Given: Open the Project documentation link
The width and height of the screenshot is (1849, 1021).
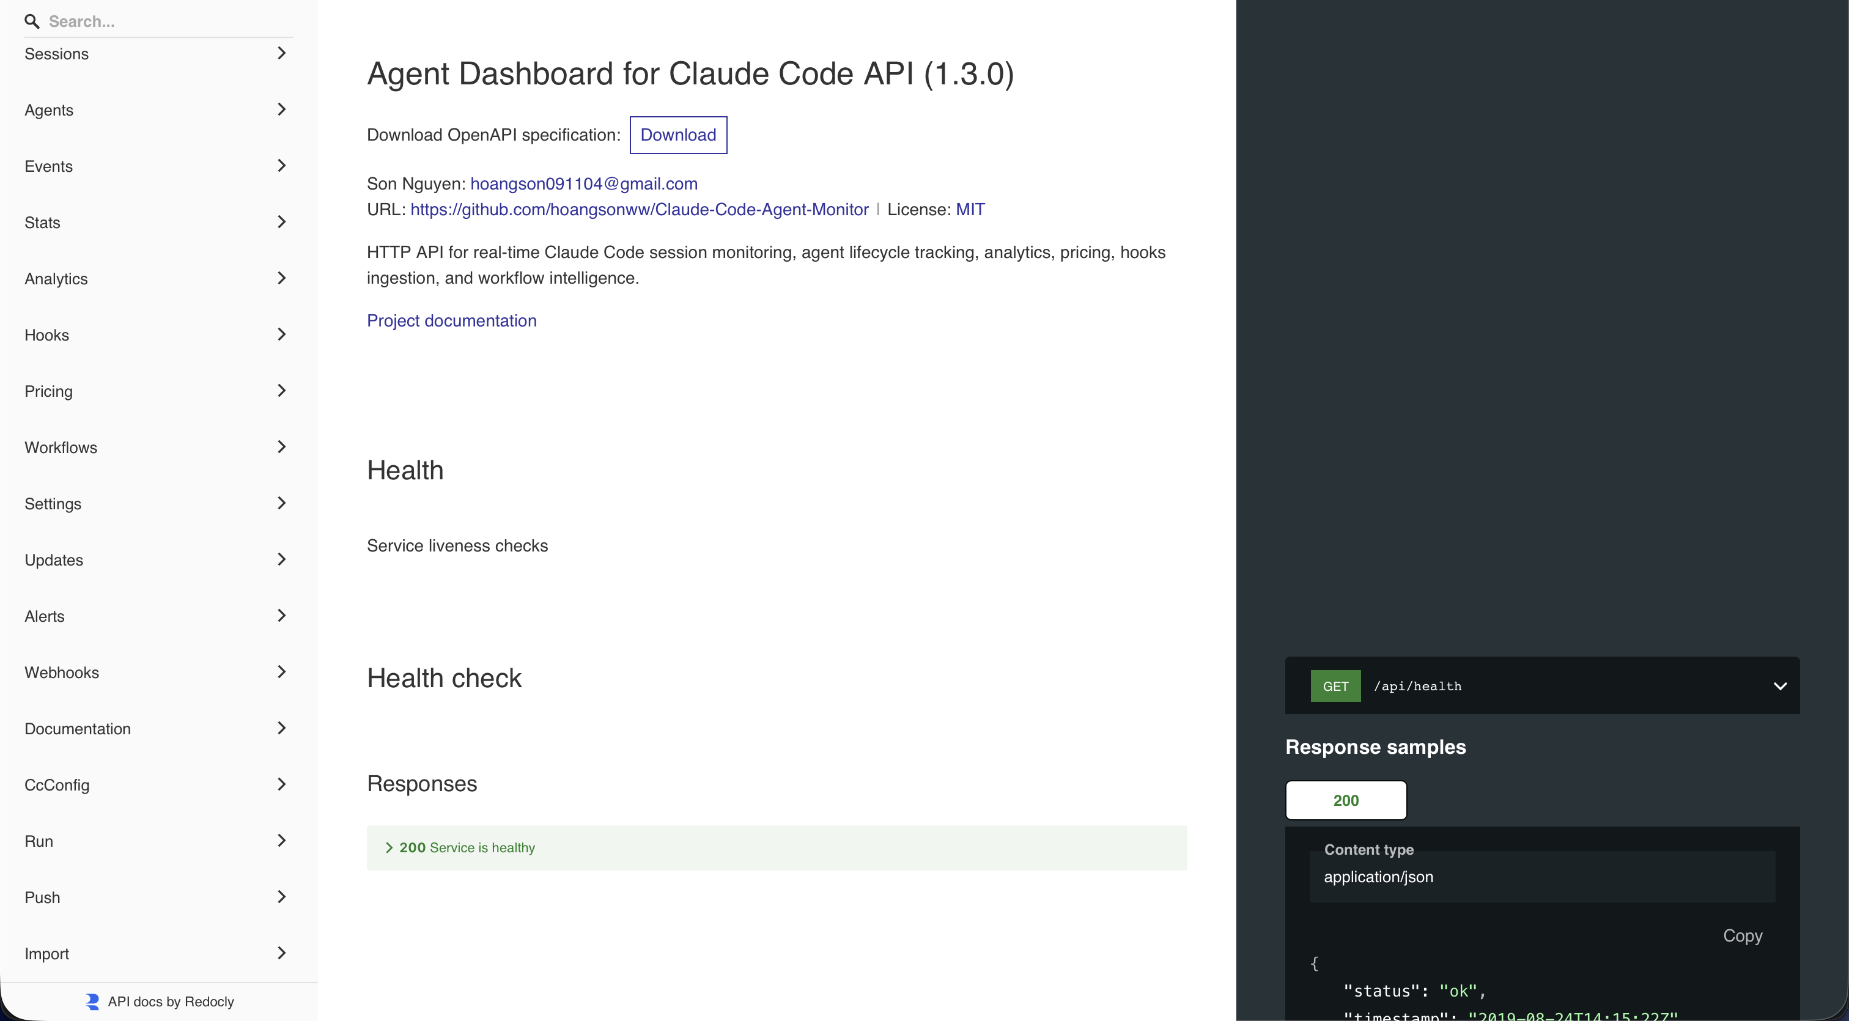Looking at the screenshot, I should coord(451,321).
